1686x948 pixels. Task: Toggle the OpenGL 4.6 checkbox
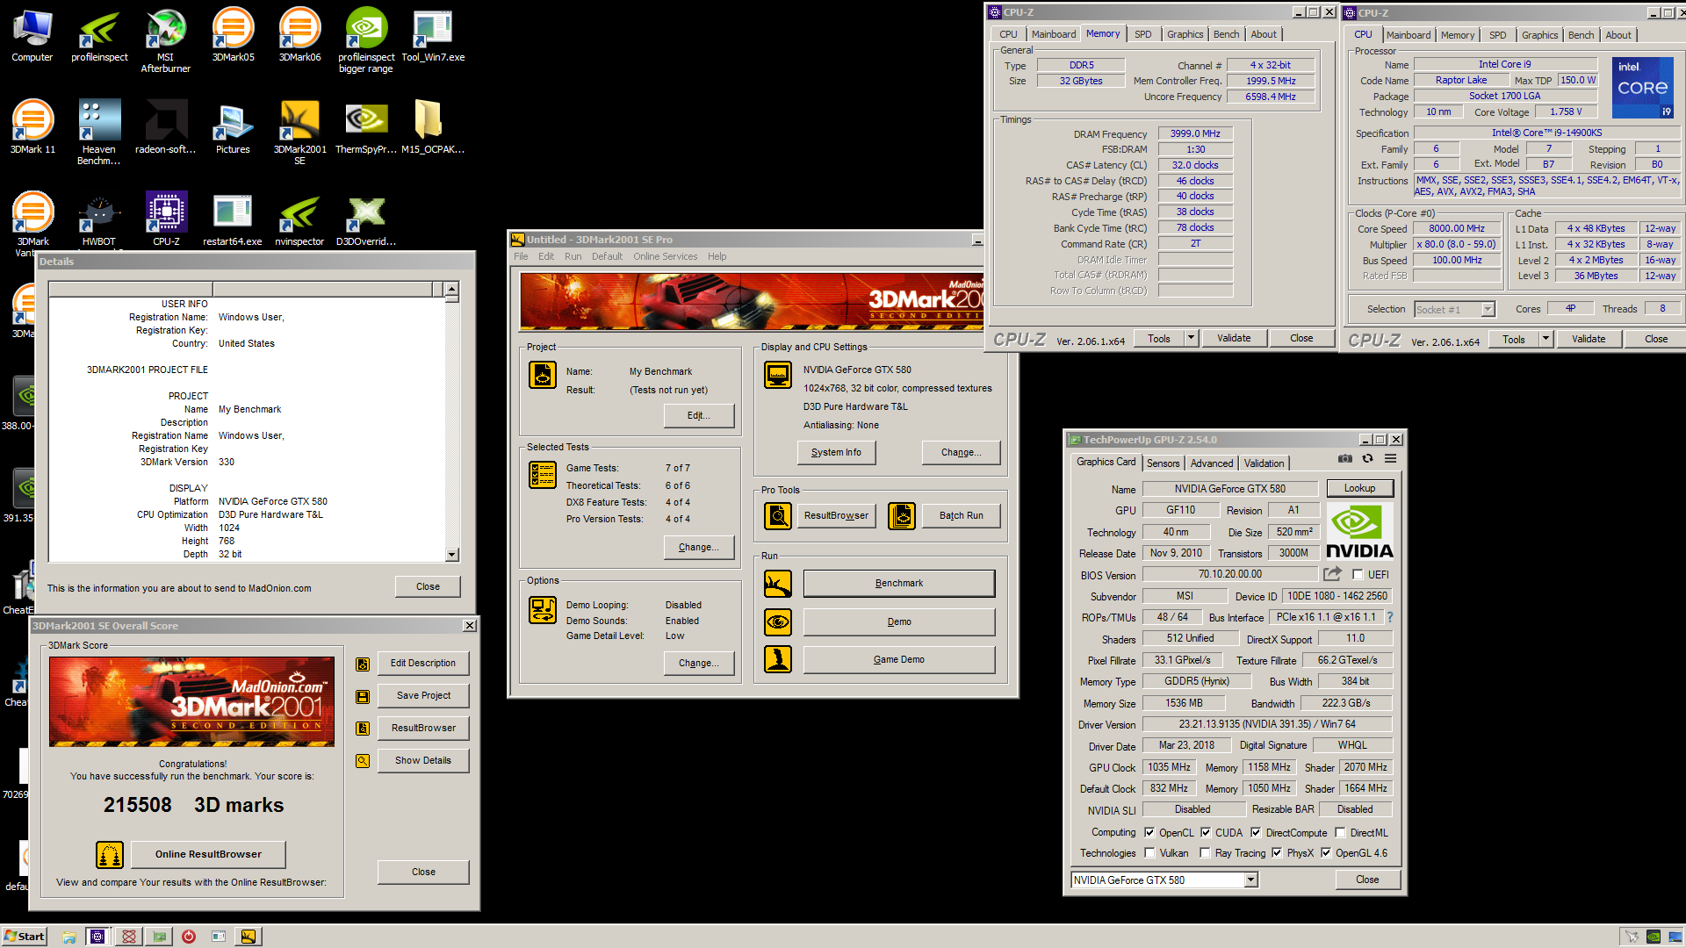pos(1326,853)
